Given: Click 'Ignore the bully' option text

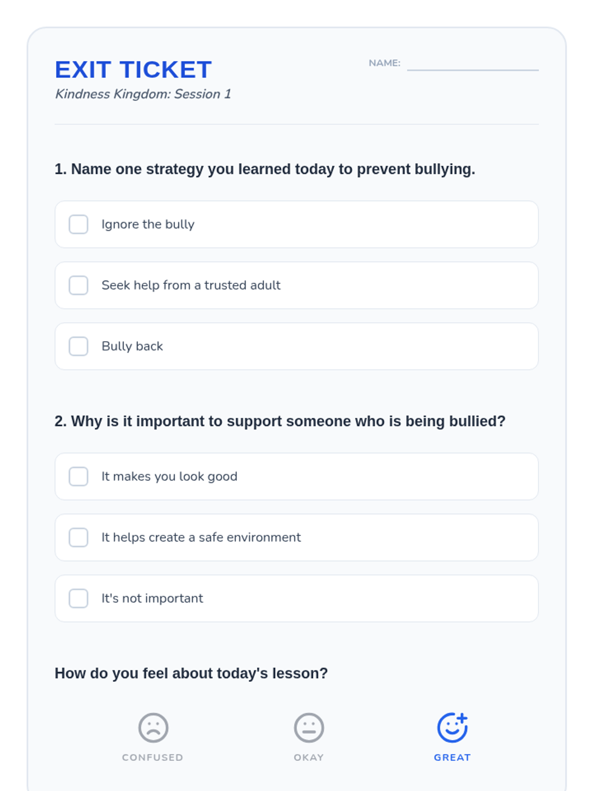Looking at the screenshot, I should coord(148,224).
